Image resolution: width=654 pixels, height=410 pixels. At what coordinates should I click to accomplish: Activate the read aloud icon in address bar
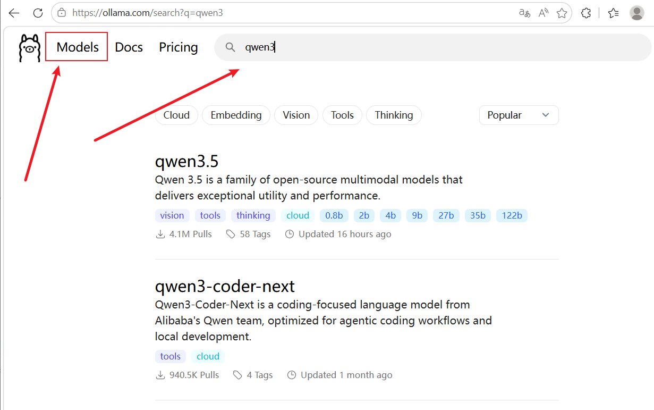click(543, 13)
